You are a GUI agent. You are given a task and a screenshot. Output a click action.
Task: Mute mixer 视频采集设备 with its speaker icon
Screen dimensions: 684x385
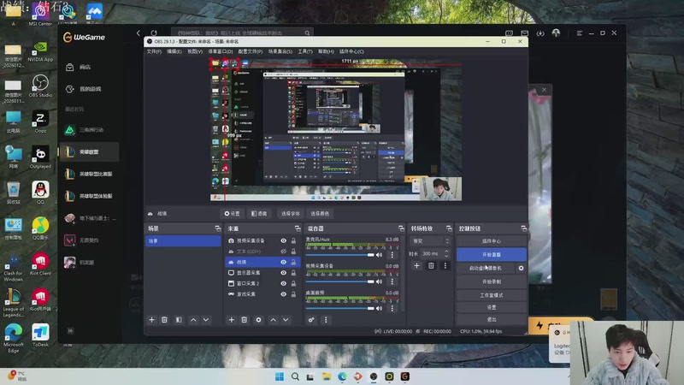[379, 281]
